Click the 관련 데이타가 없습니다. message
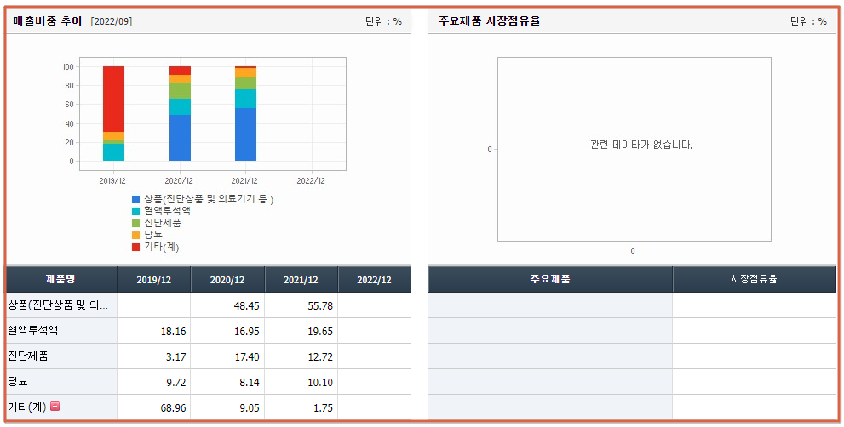 coord(641,145)
